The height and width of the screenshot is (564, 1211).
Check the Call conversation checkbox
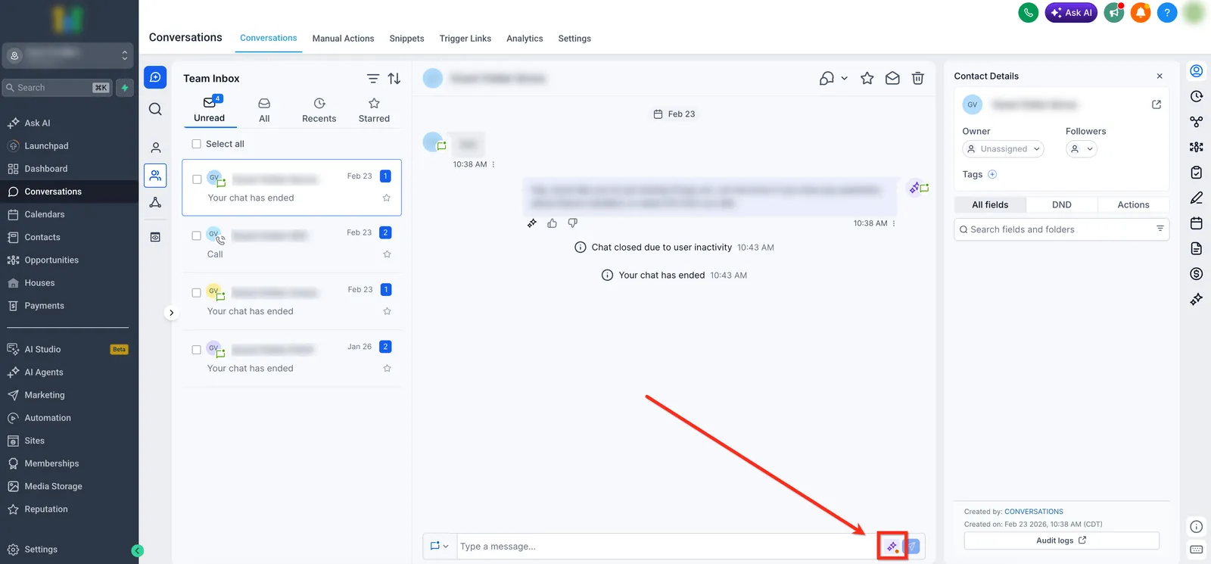(196, 235)
